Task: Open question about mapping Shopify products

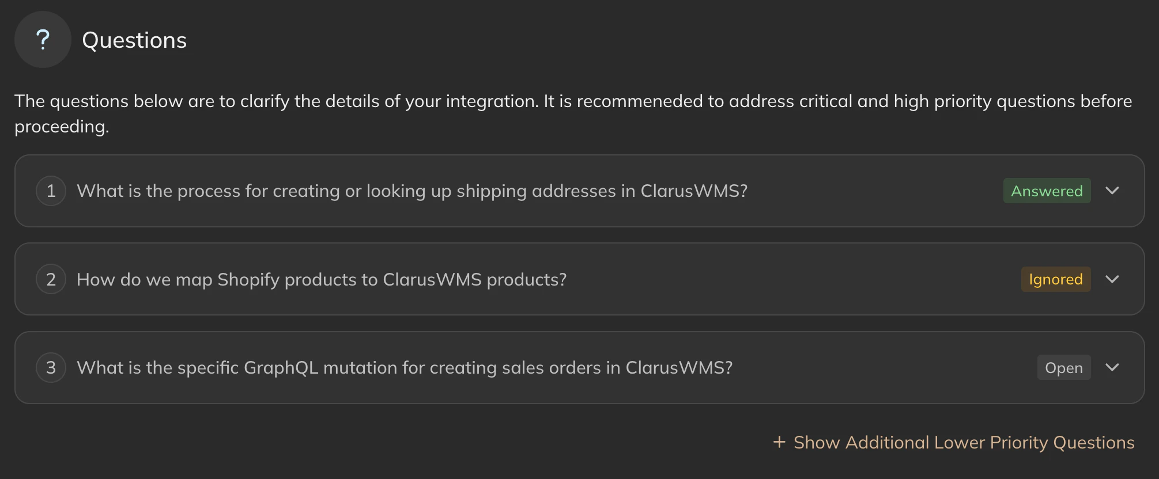Action: point(322,279)
